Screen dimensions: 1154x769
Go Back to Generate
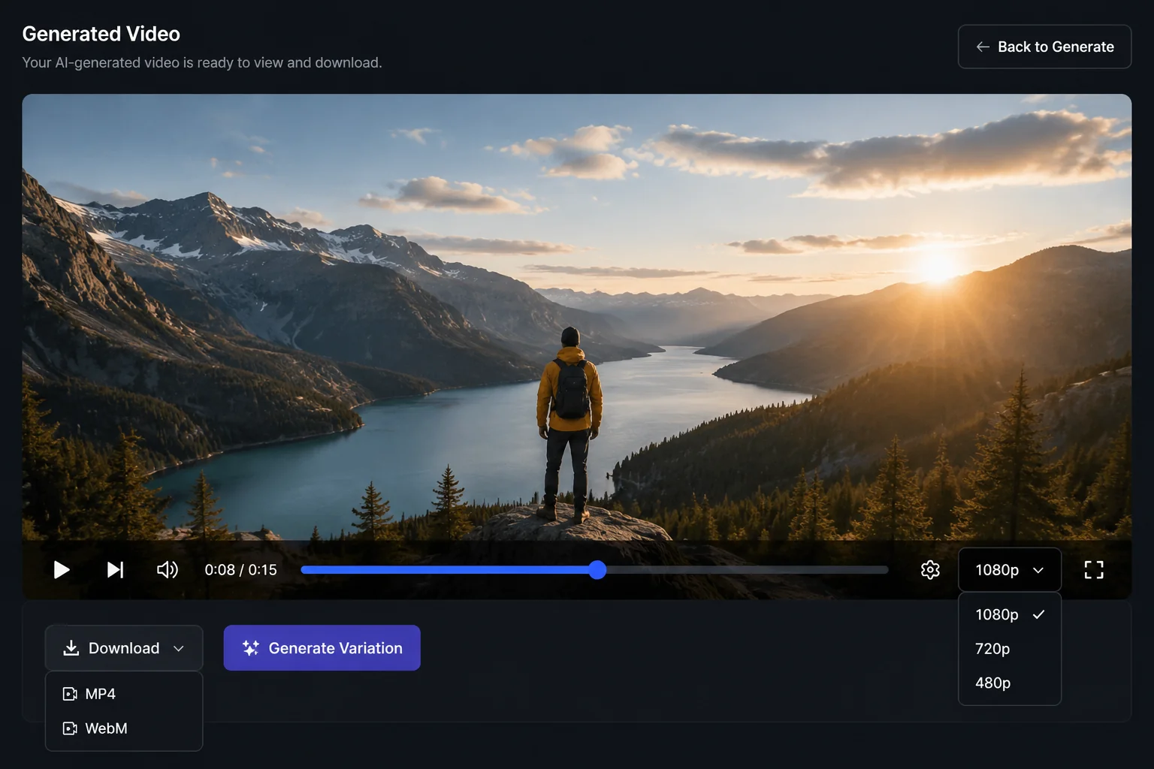[1044, 47]
